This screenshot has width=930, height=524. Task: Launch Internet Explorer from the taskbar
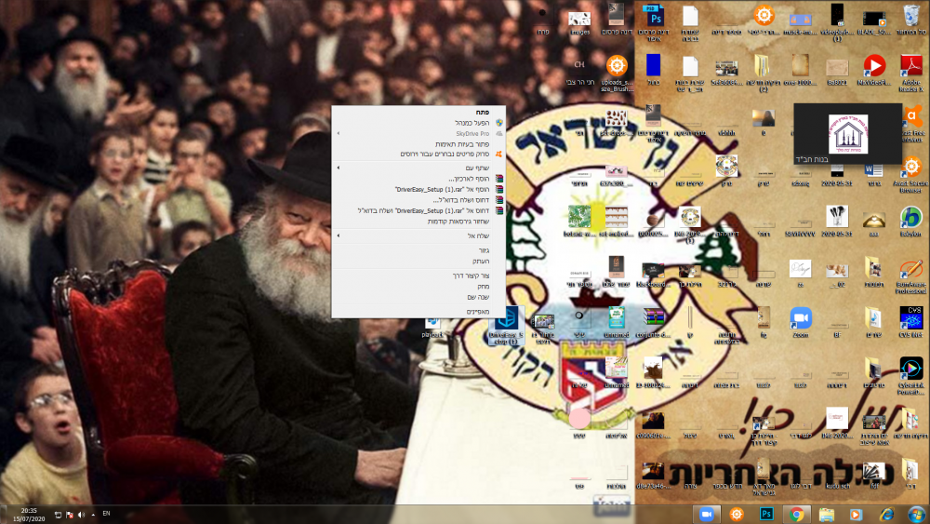click(x=886, y=514)
